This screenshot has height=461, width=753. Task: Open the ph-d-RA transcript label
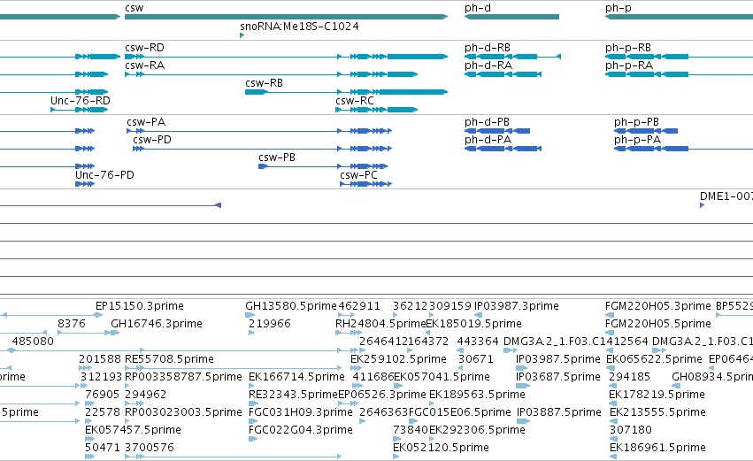click(488, 65)
